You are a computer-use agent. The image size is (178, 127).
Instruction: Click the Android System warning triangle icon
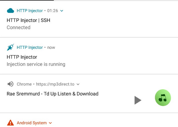11,123
